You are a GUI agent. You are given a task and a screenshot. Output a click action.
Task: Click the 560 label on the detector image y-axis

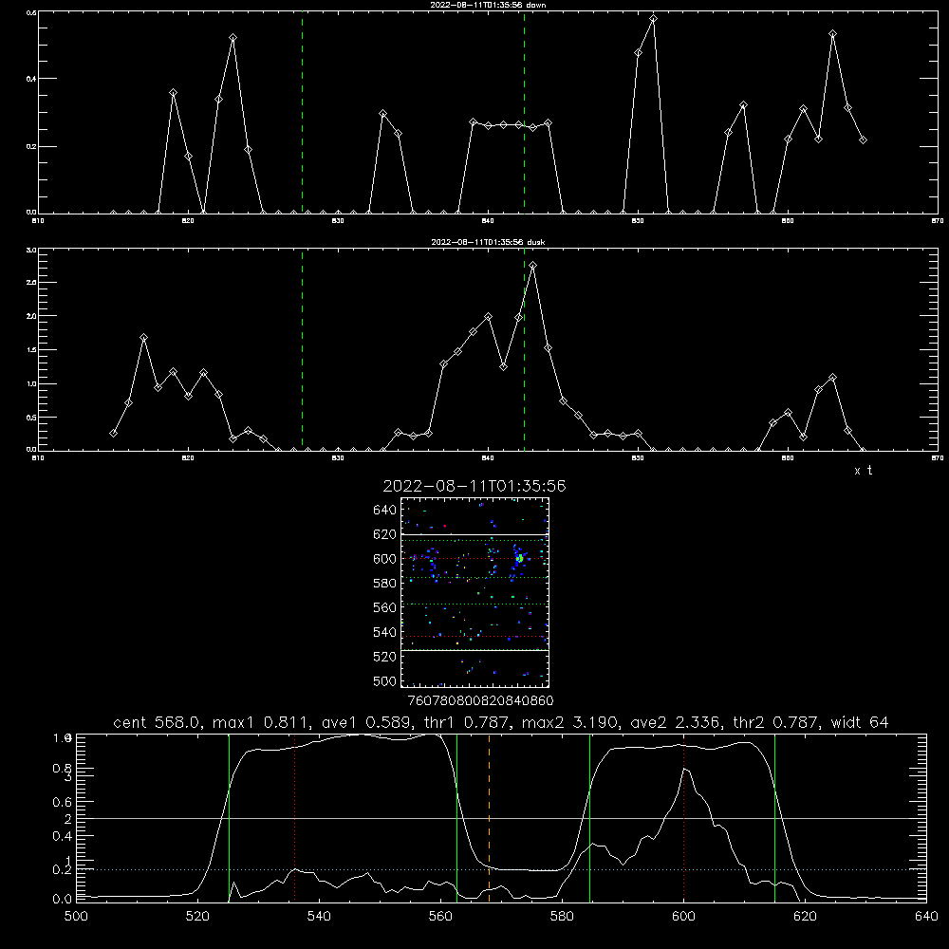pos(385,607)
